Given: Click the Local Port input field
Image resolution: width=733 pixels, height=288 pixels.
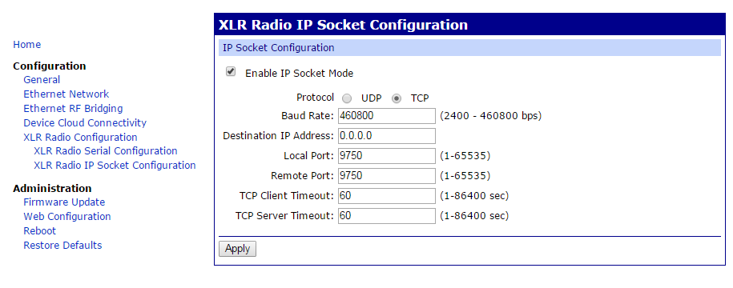Looking at the screenshot, I should 387,156.
